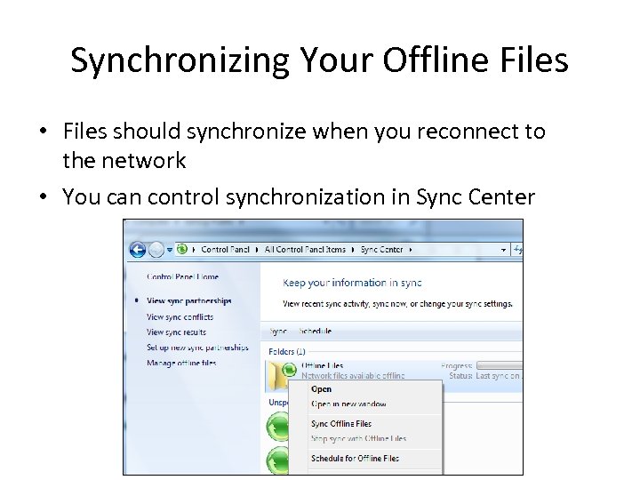Choose Schedule for Offline Files
This screenshot has height=480, width=640.
tap(355, 459)
